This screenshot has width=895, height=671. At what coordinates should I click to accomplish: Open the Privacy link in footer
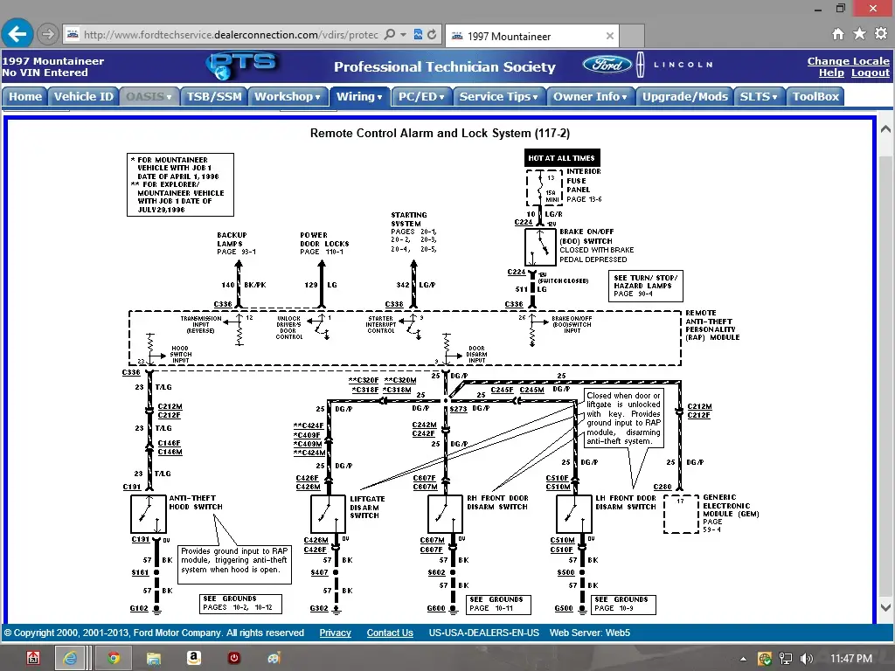coord(335,633)
